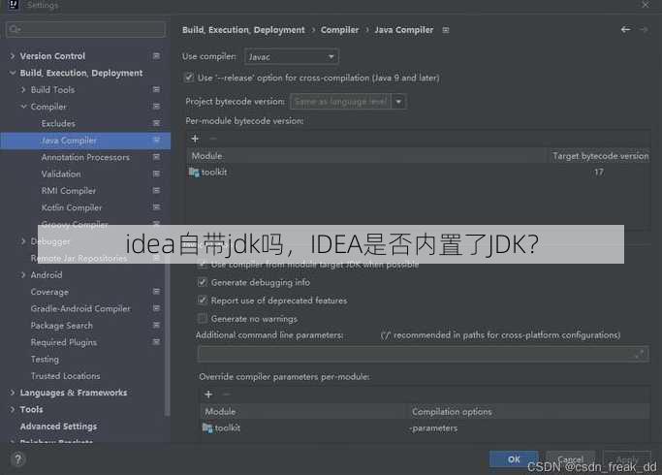Viewport: 662px width, 475px height.
Task: Expand the Build Tools node
Action: click(23, 89)
